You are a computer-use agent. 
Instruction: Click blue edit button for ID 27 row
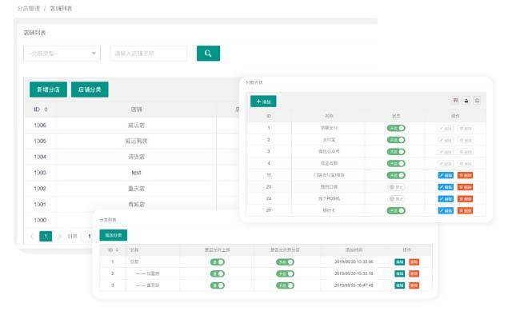446,210
